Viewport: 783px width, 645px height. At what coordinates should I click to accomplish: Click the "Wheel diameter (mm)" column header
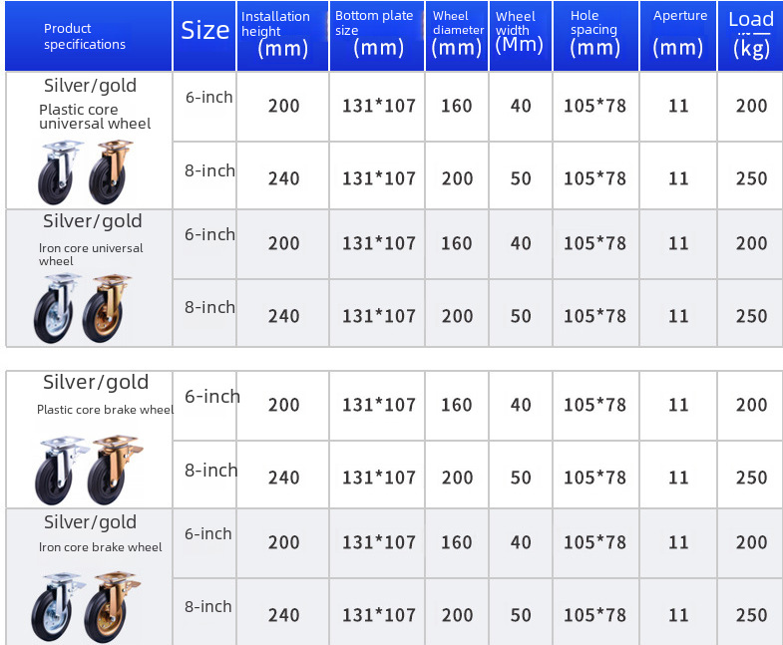(458, 34)
